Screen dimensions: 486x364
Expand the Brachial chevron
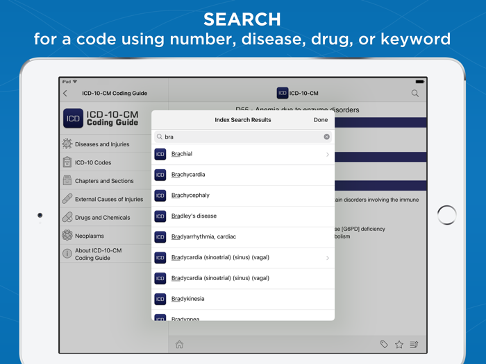(x=327, y=154)
